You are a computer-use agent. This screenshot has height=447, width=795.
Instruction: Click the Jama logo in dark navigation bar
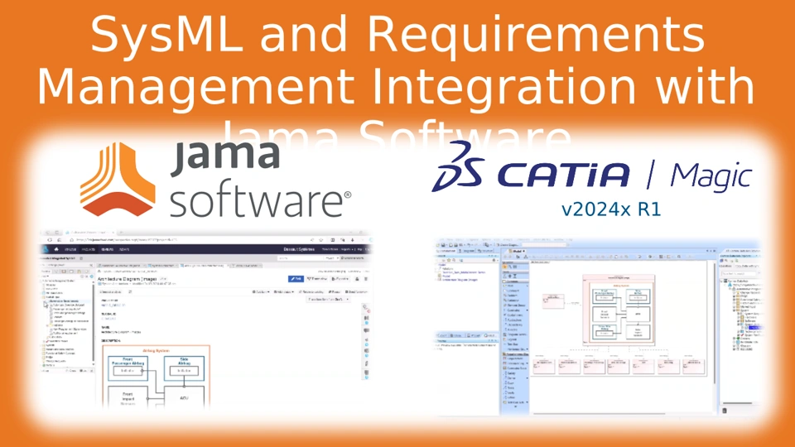45,249
